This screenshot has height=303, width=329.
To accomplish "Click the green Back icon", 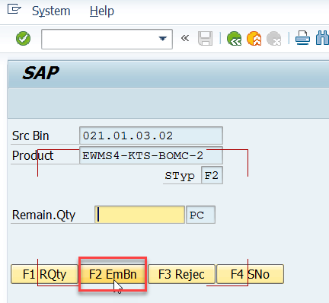I will pyautogui.click(x=234, y=39).
